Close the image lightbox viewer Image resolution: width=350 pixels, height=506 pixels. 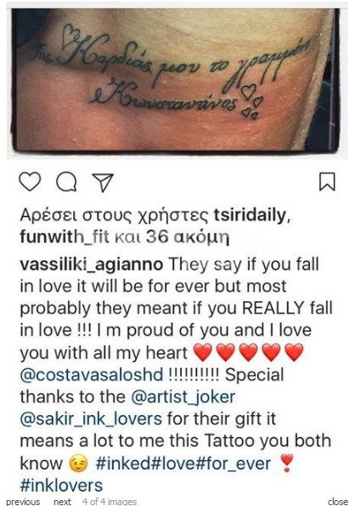[x=338, y=502]
